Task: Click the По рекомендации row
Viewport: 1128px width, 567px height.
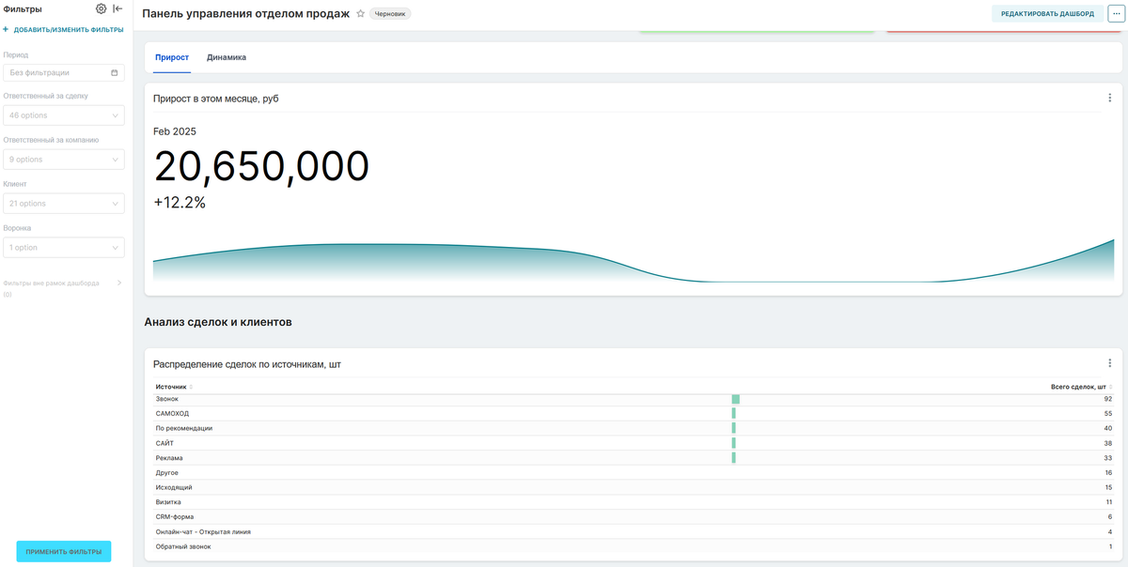Action: 634,428
